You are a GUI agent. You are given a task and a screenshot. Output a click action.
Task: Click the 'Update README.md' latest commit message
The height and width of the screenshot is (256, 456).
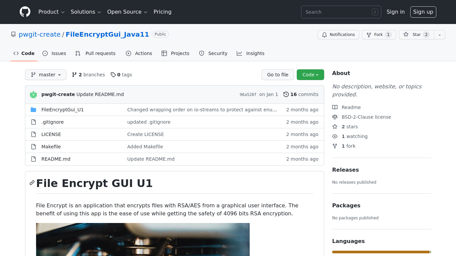100,94
